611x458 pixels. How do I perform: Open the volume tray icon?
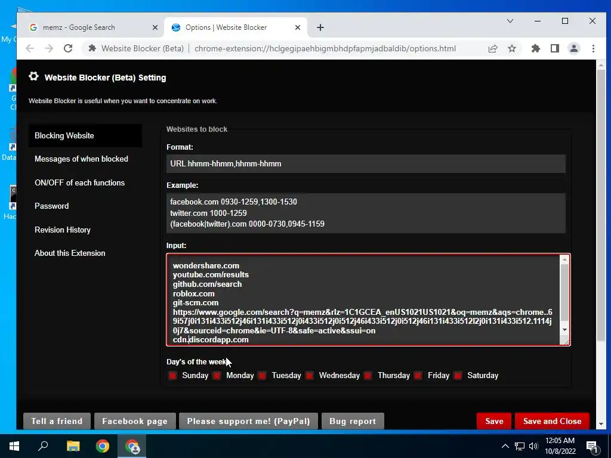tap(533, 446)
